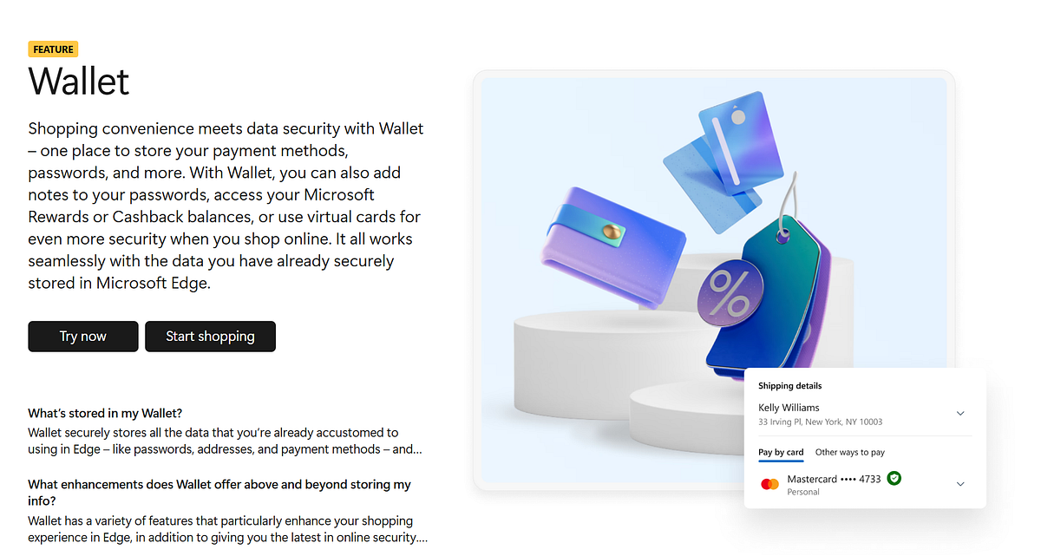Click the "Start shopping" button
This screenshot has width=1041, height=556.
click(210, 337)
